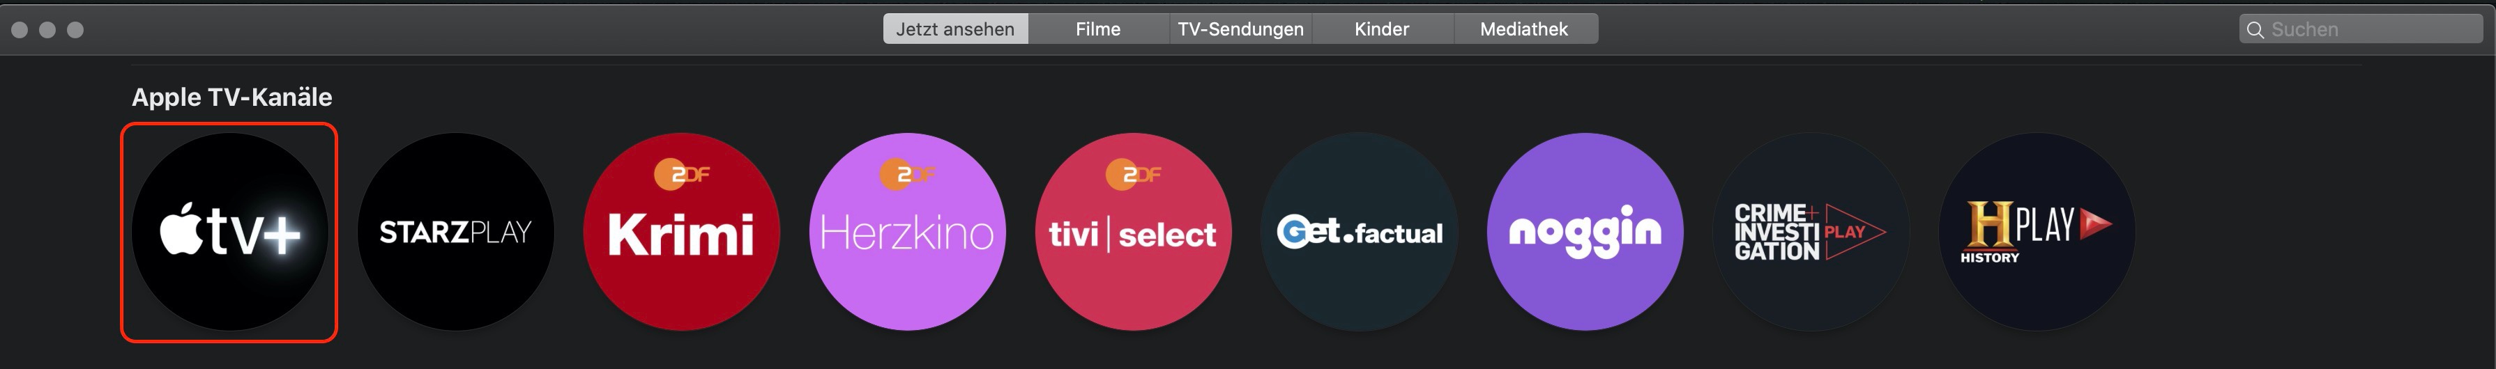The width and height of the screenshot is (2496, 369).
Task: Open the ZDF Herzkino channel
Action: pyautogui.click(x=907, y=233)
